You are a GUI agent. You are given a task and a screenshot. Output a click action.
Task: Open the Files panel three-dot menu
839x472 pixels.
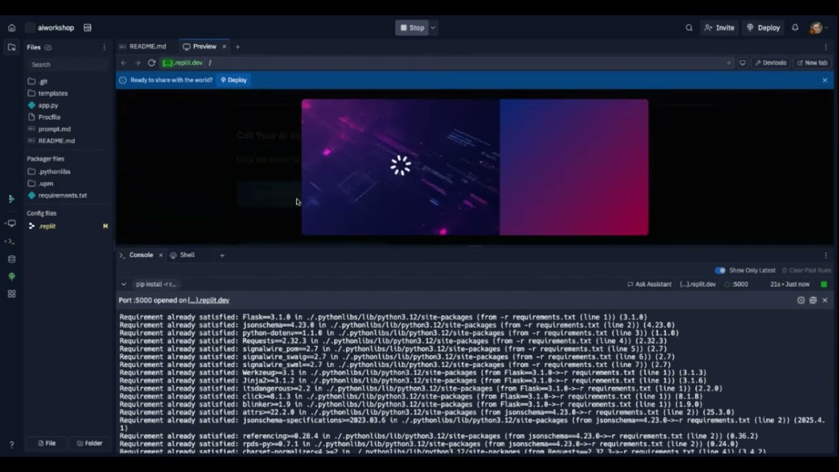click(x=104, y=47)
